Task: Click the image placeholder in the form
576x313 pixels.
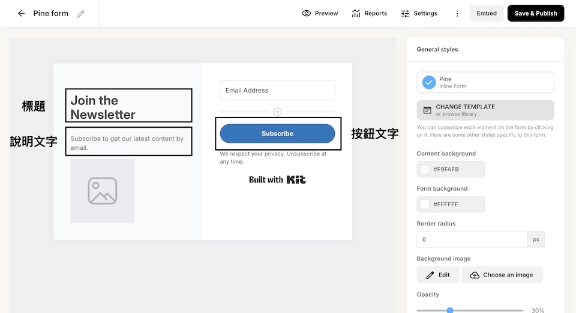Action: tap(102, 191)
